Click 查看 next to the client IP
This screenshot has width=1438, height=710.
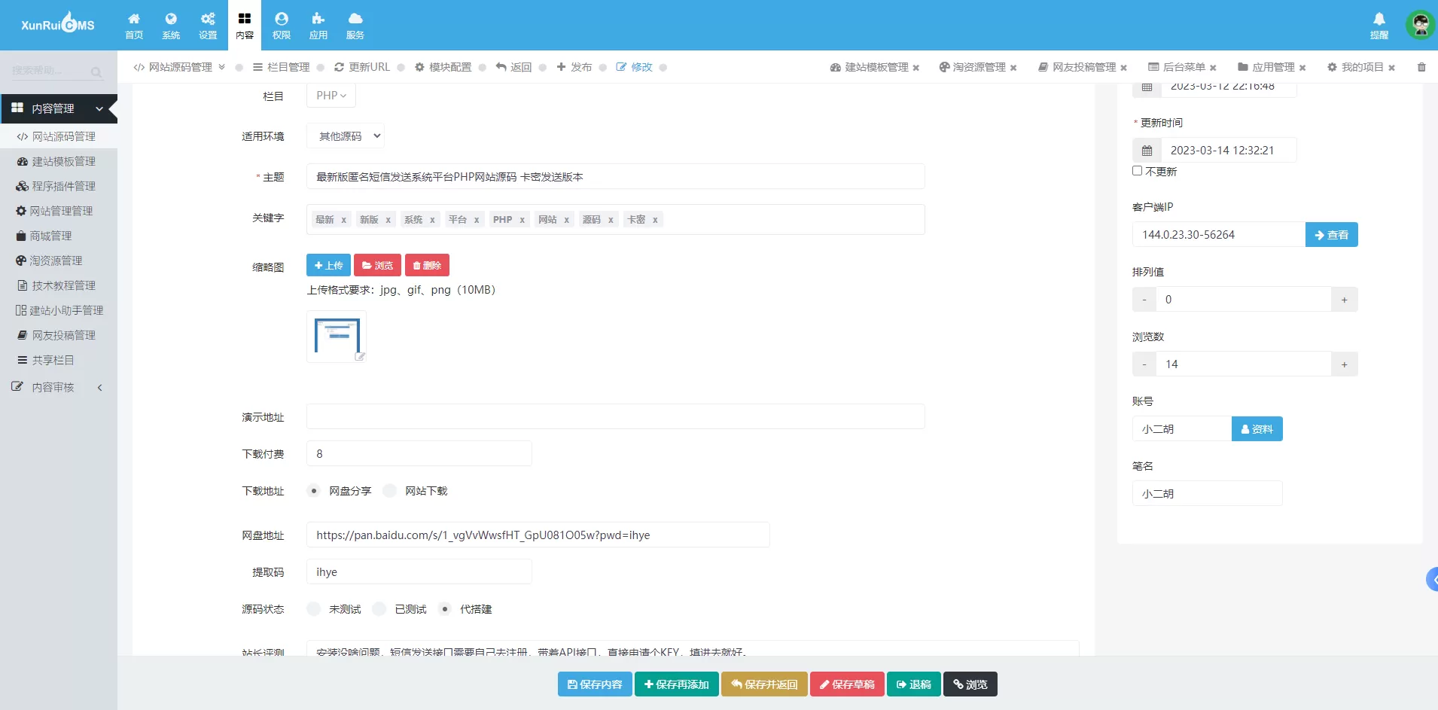(1331, 234)
